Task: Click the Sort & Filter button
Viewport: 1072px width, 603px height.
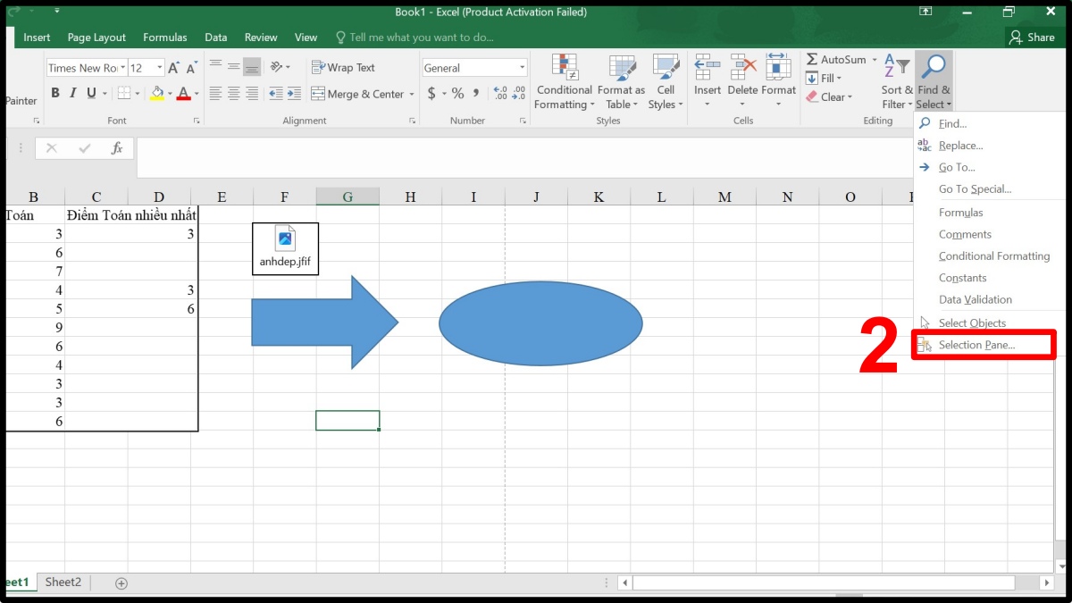Action: tap(896, 80)
